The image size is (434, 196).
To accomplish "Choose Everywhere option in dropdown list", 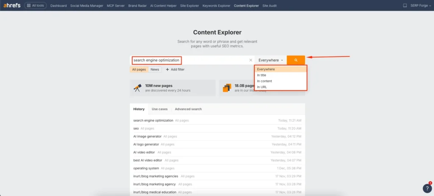I will pos(281,69).
